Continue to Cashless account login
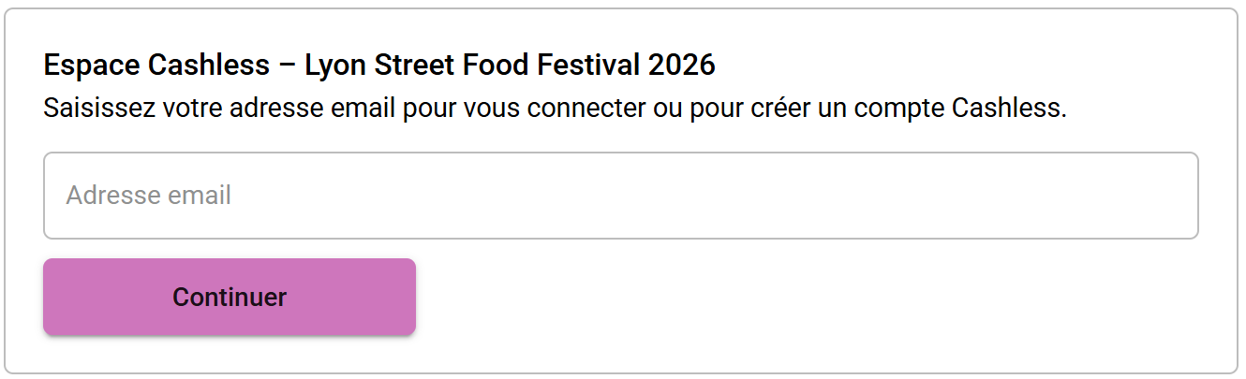Viewport: 1246px width, 379px height. tap(230, 297)
